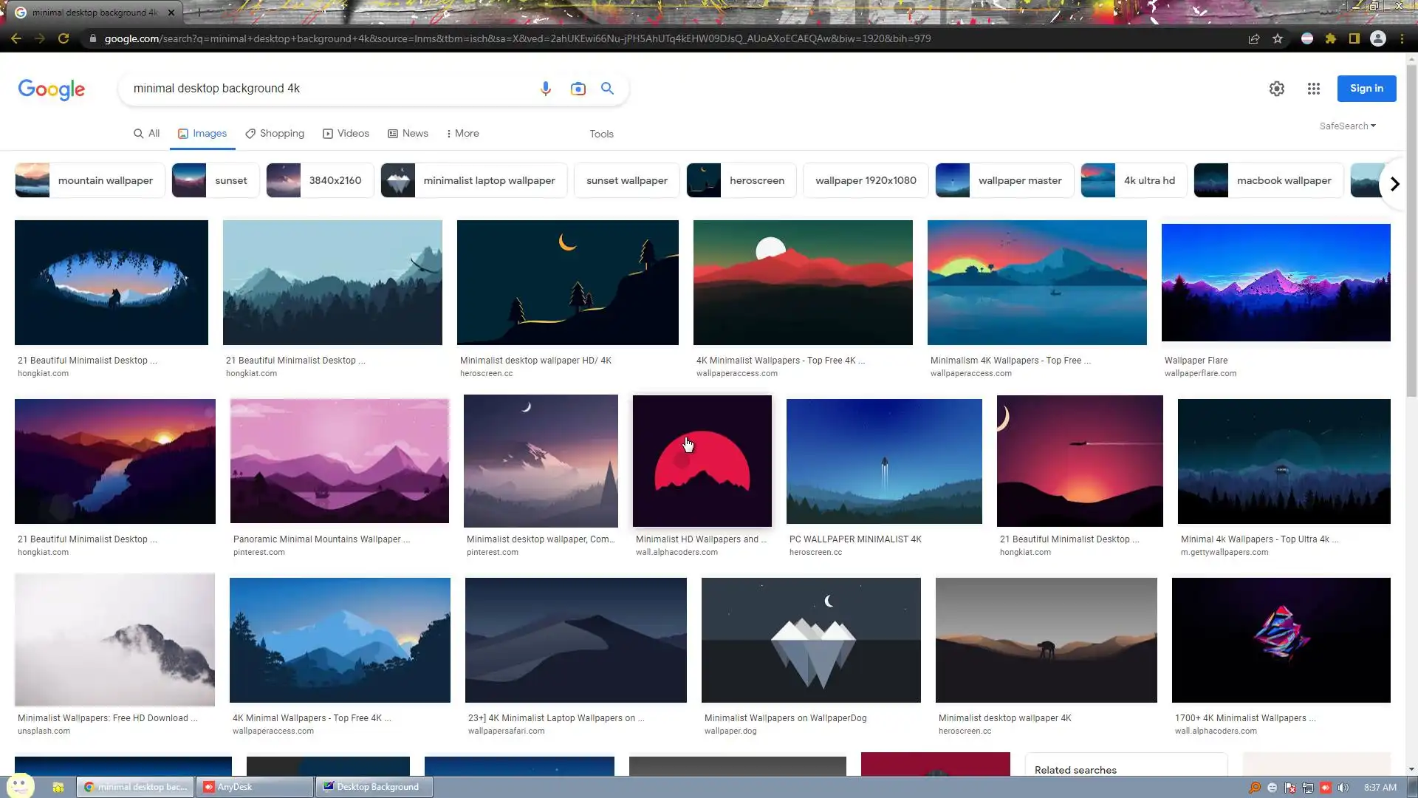Switch to the Videos tab
1418x798 pixels.
pos(346,134)
